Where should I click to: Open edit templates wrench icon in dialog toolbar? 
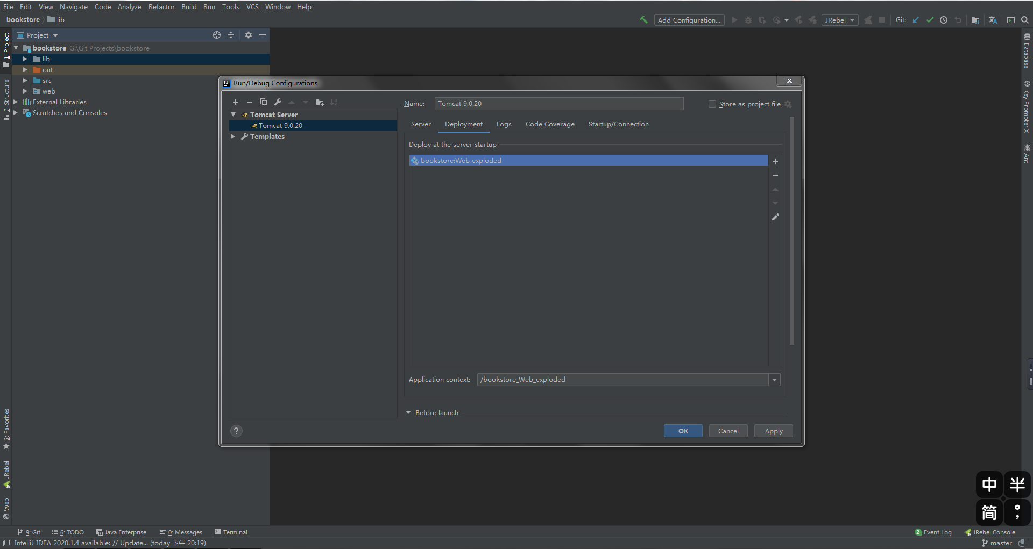(x=278, y=102)
